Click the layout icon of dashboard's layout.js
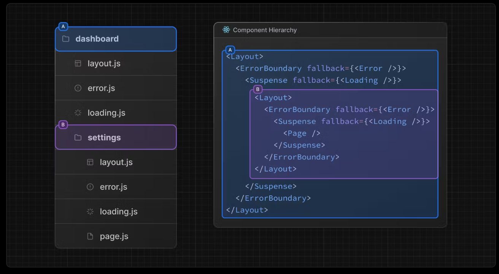 (78, 63)
